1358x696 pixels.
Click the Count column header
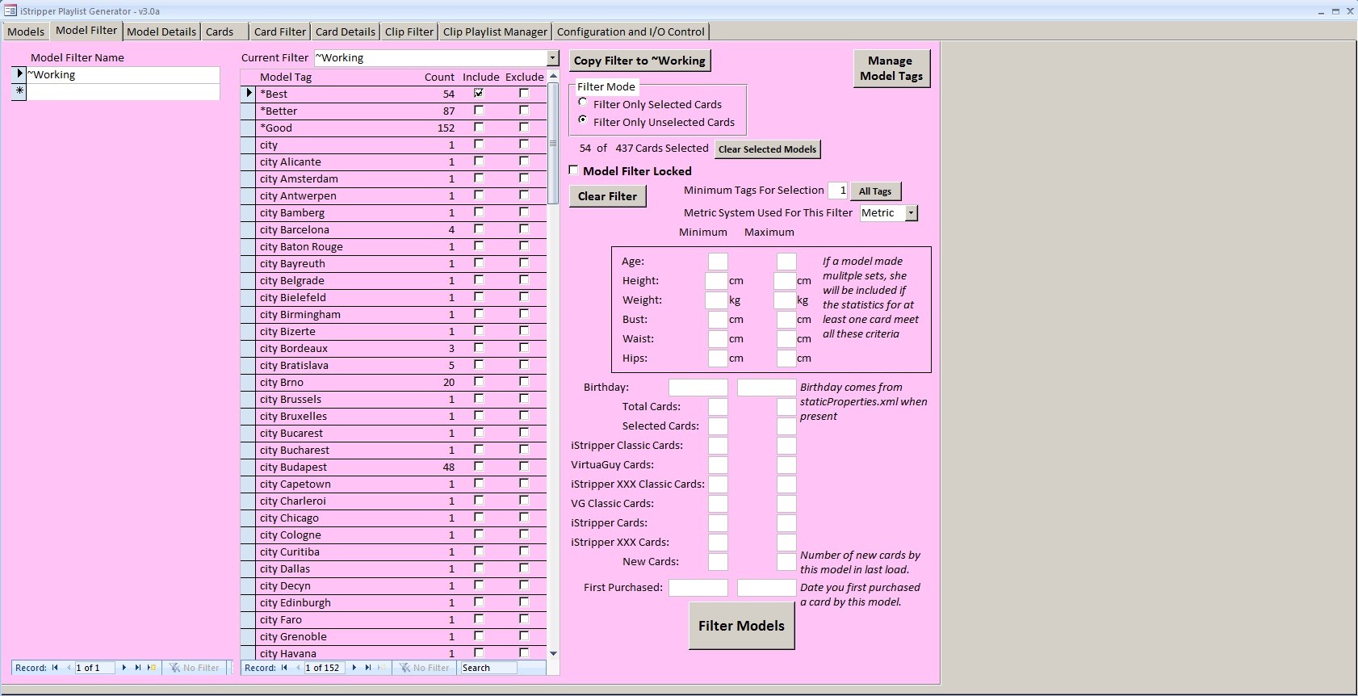point(439,77)
